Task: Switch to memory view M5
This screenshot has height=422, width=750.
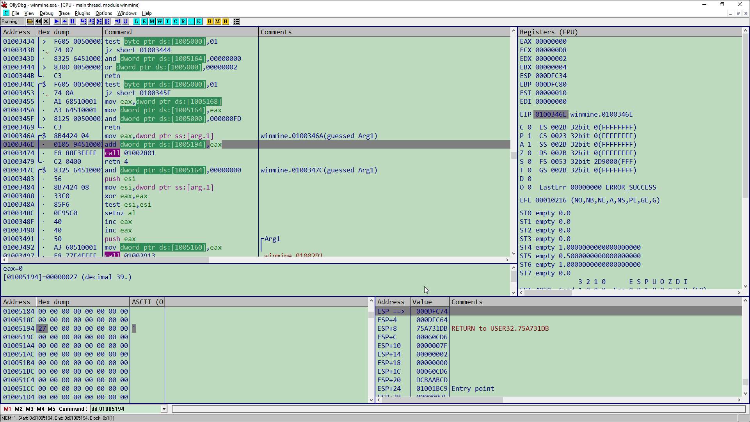Action: tap(52, 409)
